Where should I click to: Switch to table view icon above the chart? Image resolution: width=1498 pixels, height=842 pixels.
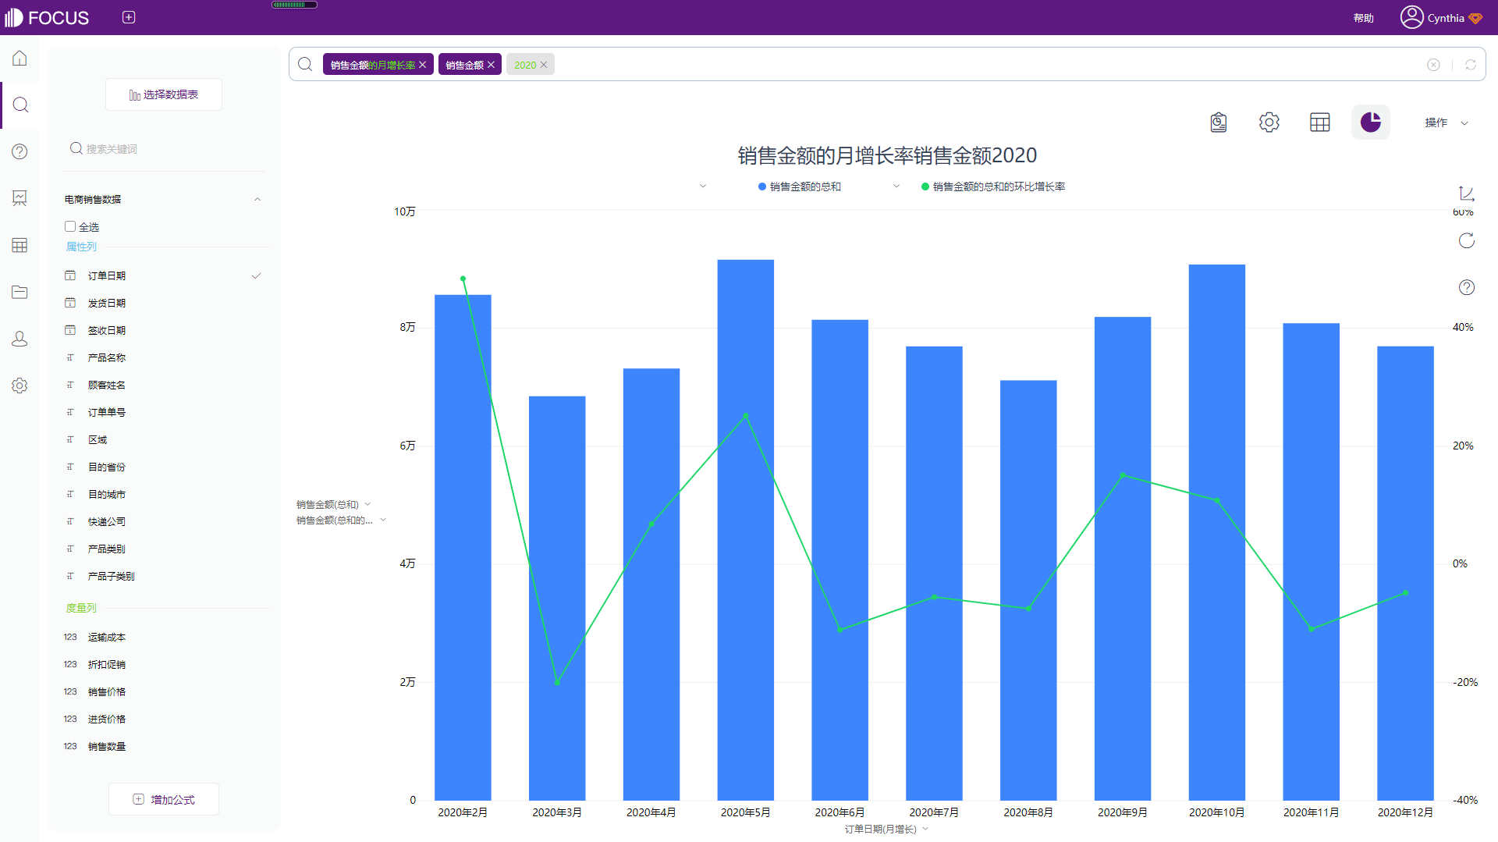(x=1319, y=123)
